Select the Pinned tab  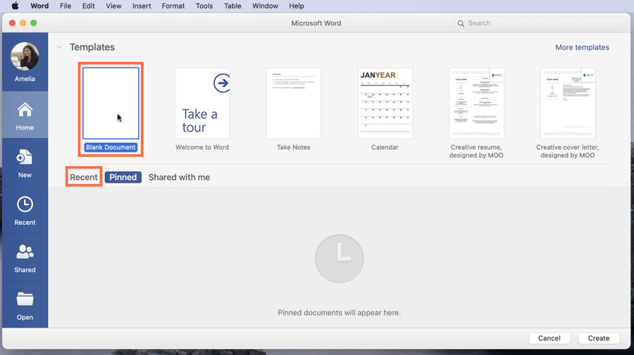point(123,177)
